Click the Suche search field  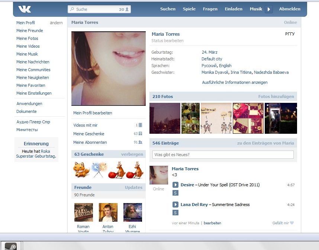pos(99,9)
